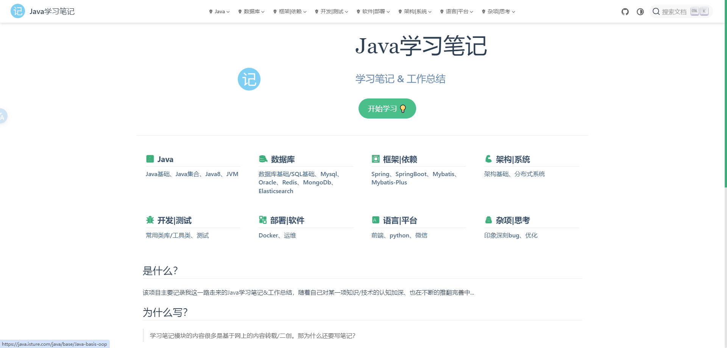Click the 框架|依赖 feature icon
This screenshot has width=727, height=348.
375,159
